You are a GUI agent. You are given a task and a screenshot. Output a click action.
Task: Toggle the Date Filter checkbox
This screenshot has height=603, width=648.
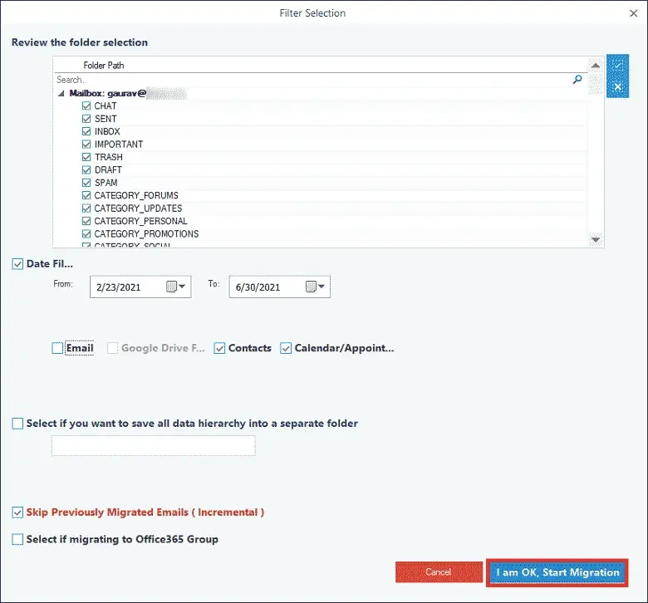coord(17,264)
